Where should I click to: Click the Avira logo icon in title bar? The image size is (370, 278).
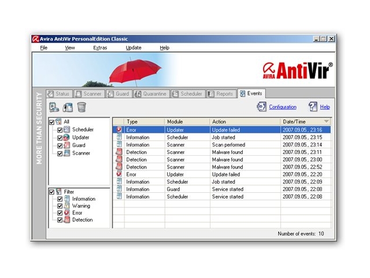[35, 39]
